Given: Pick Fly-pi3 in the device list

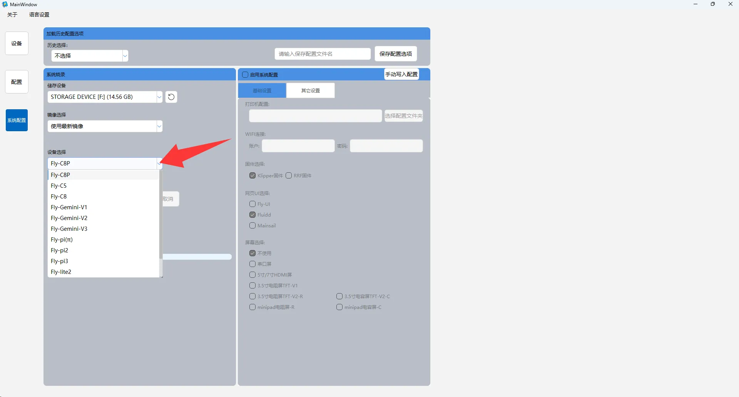Looking at the screenshot, I should (60, 261).
